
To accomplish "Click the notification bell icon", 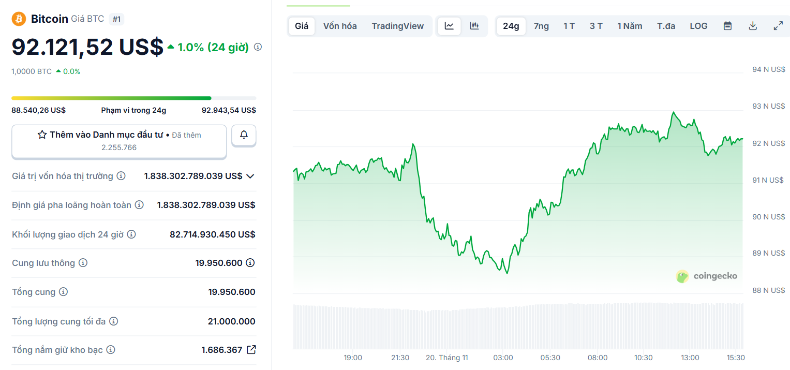I will pos(243,135).
